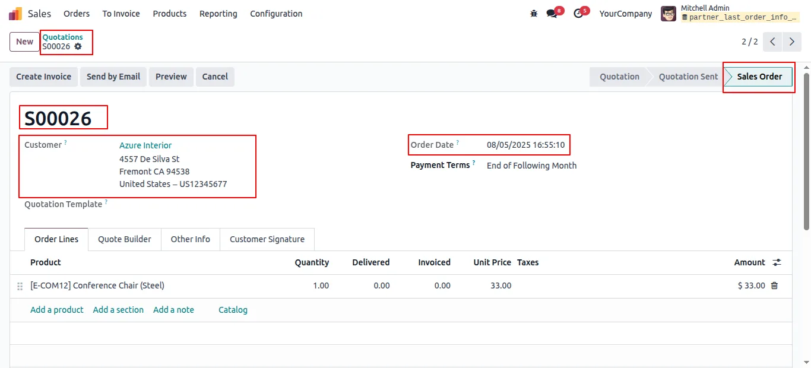The image size is (811, 368).
Task: Open the Sales app home icon
Action: coord(16,13)
